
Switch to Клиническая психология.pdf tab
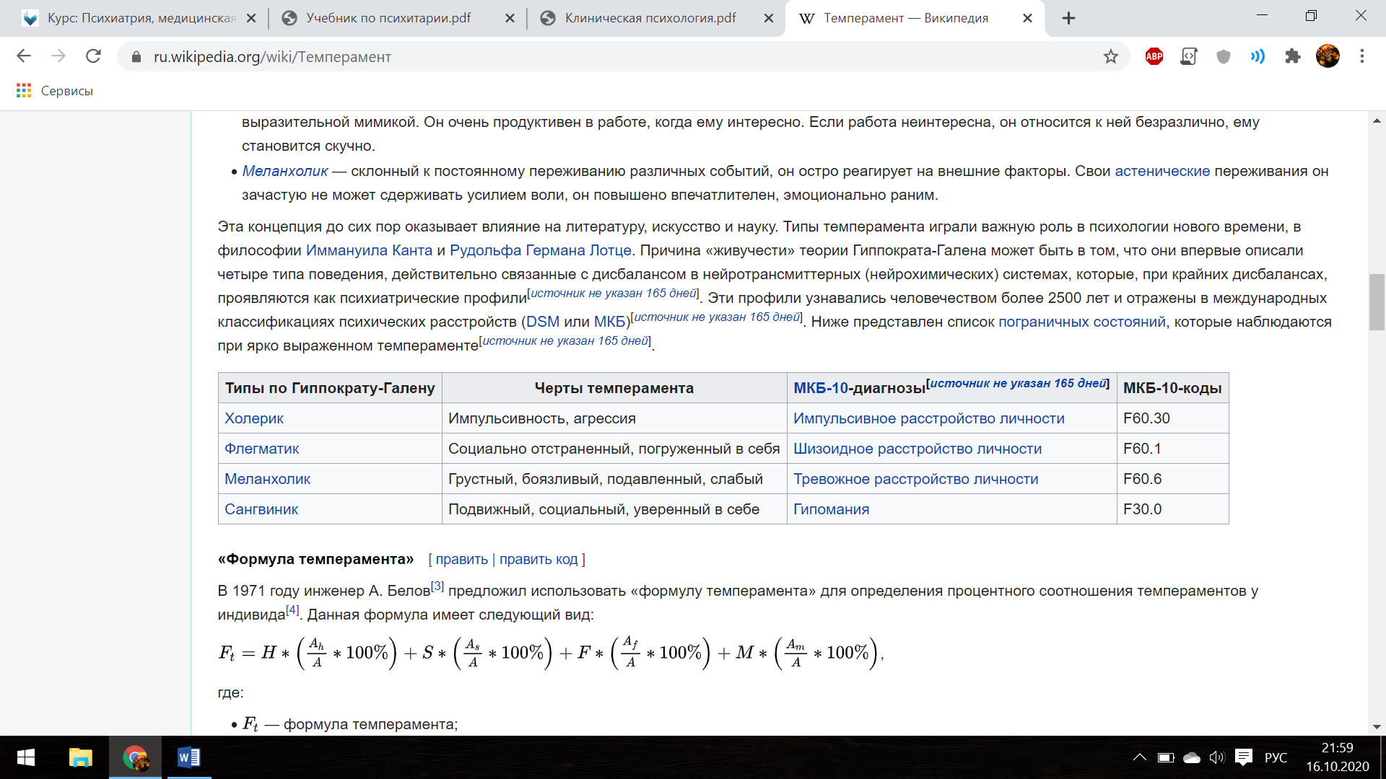[x=650, y=18]
